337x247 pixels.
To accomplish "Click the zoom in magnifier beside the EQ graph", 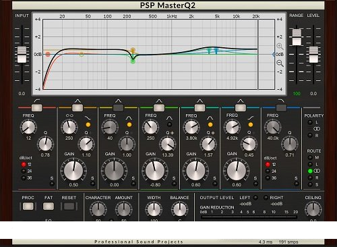I will [280, 47].
